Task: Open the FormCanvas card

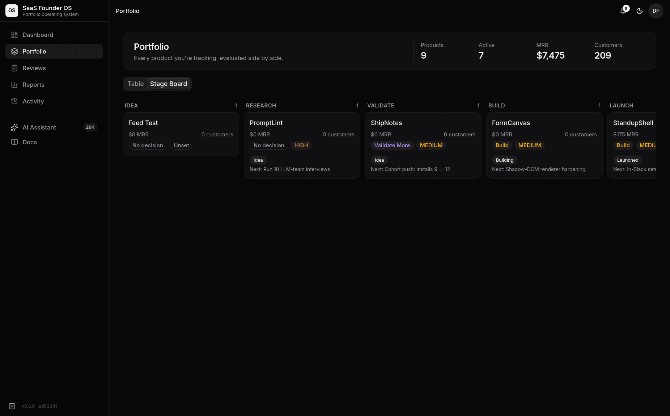Action: tap(544, 145)
